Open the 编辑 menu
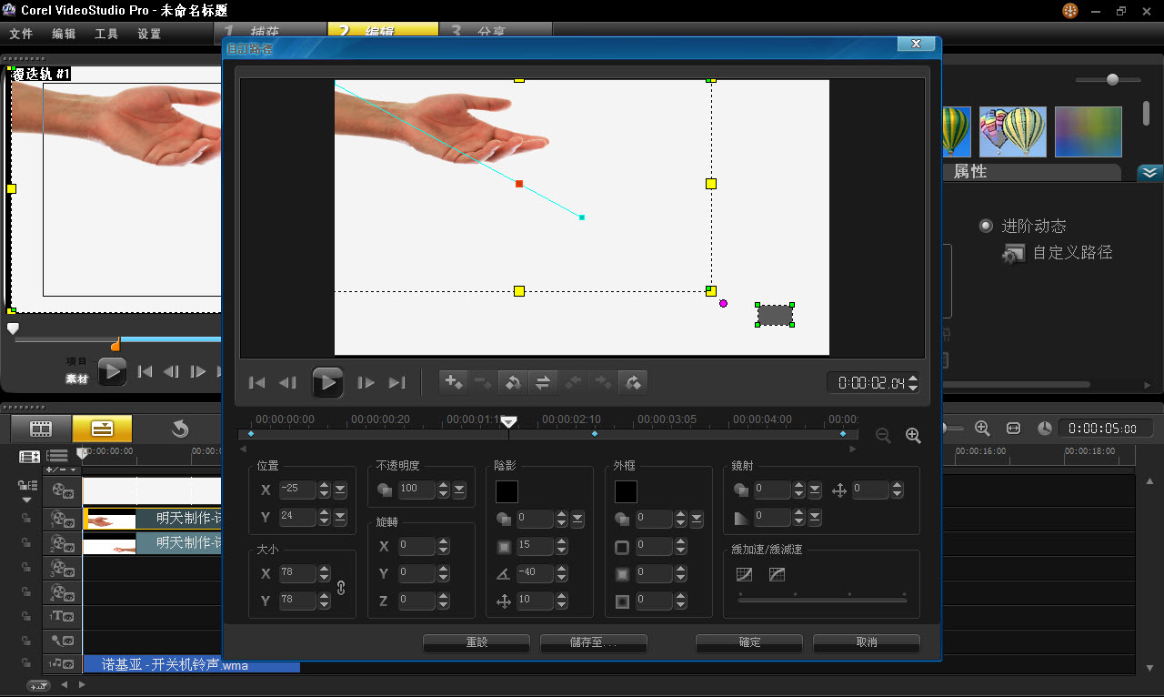Viewport: 1164px width, 697px height. 64,34
